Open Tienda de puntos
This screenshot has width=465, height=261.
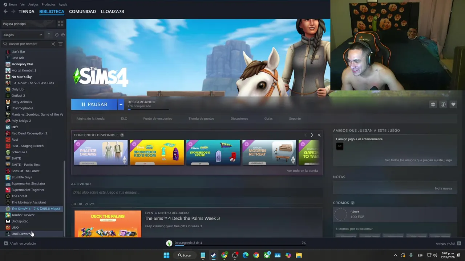[x=201, y=119]
